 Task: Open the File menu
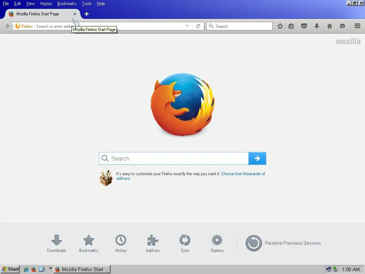tap(6, 4)
